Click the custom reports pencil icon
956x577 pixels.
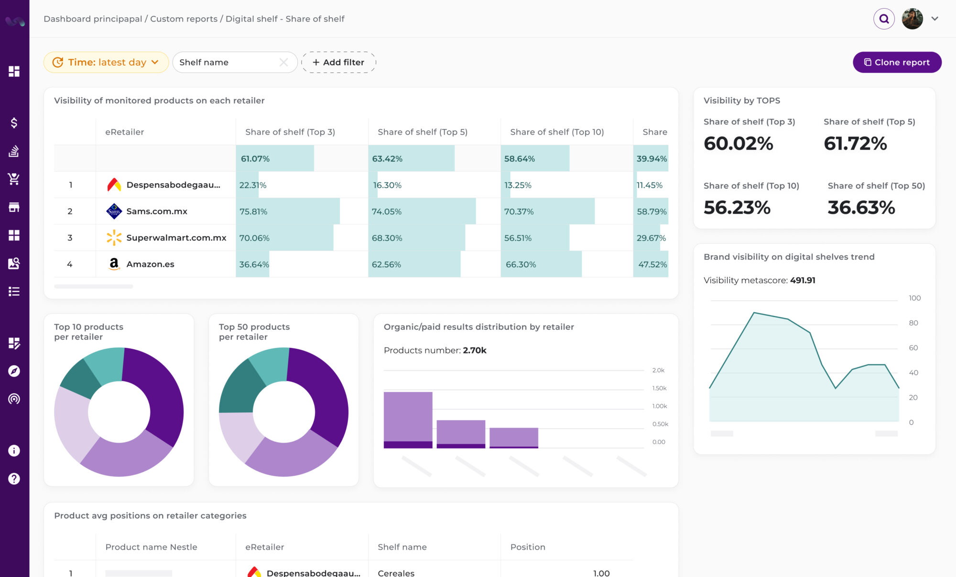(14, 344)
